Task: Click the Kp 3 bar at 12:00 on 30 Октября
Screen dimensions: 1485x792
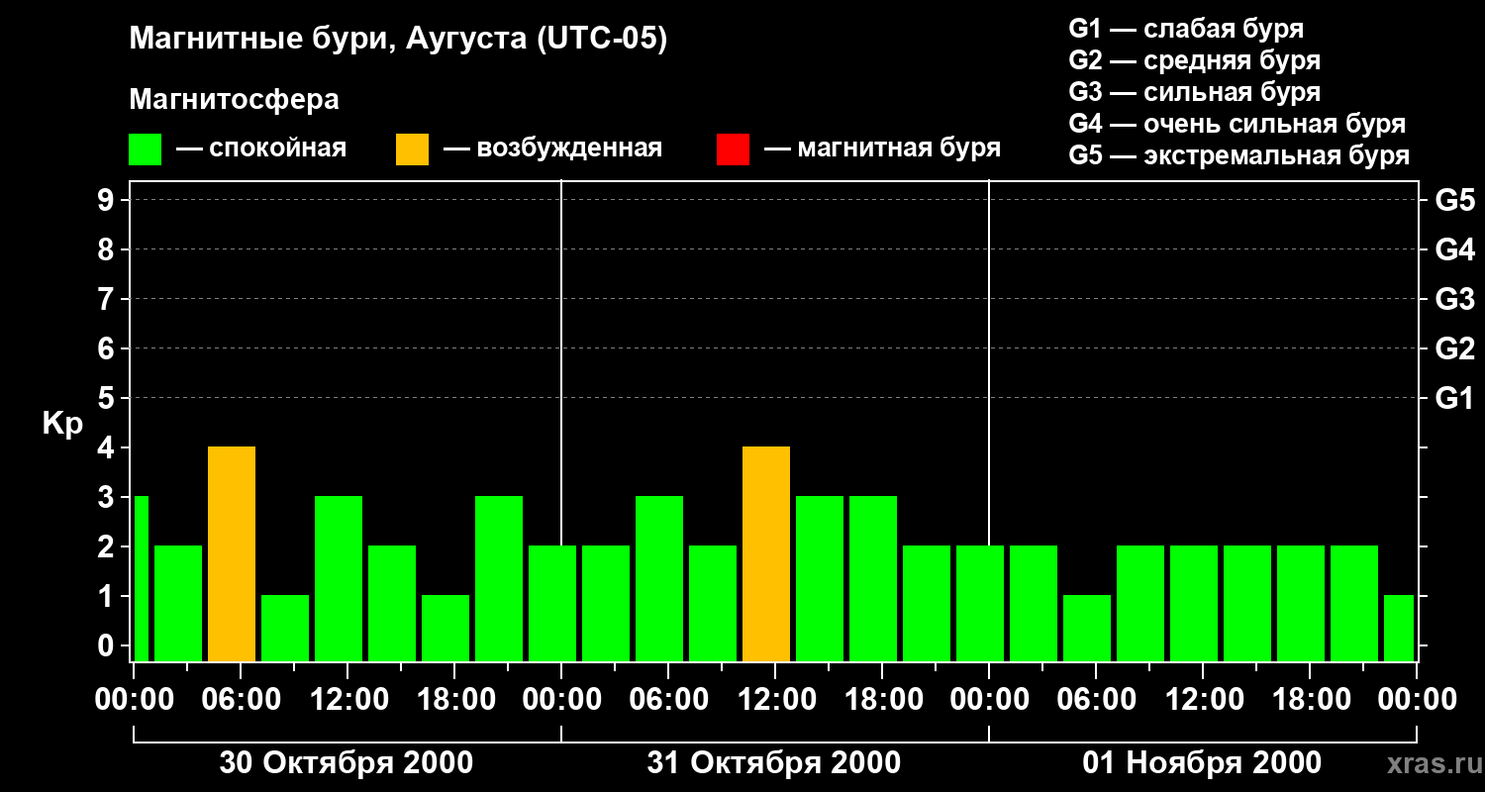Action: pyautogui.click(x=339, y=578)
